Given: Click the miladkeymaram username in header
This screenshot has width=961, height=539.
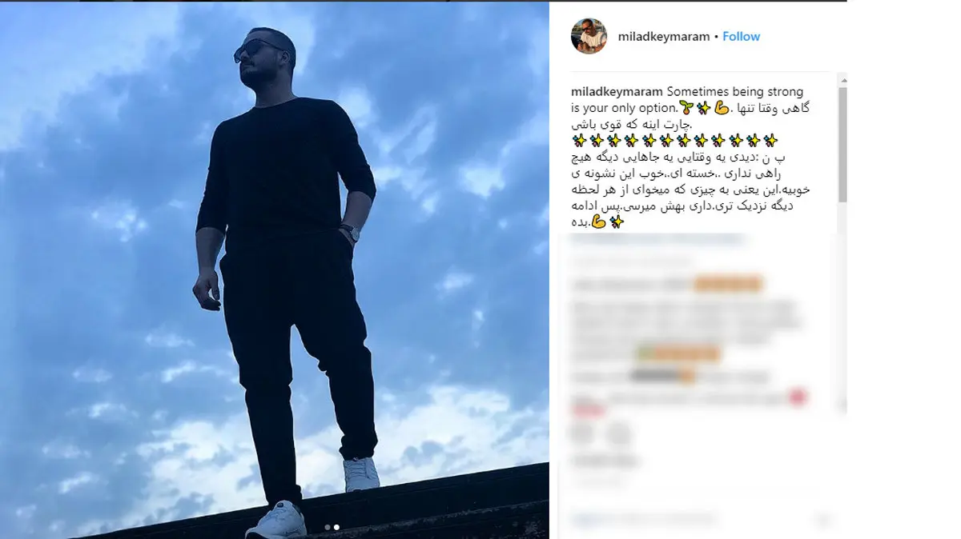Looking at the screenshot, I should pyautogui.click(x=664, y=37).
